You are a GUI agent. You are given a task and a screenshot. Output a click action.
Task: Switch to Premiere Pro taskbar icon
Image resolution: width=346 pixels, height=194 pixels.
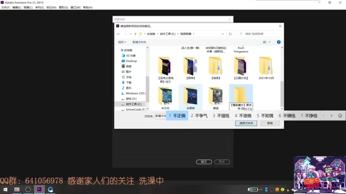[39, 189]
